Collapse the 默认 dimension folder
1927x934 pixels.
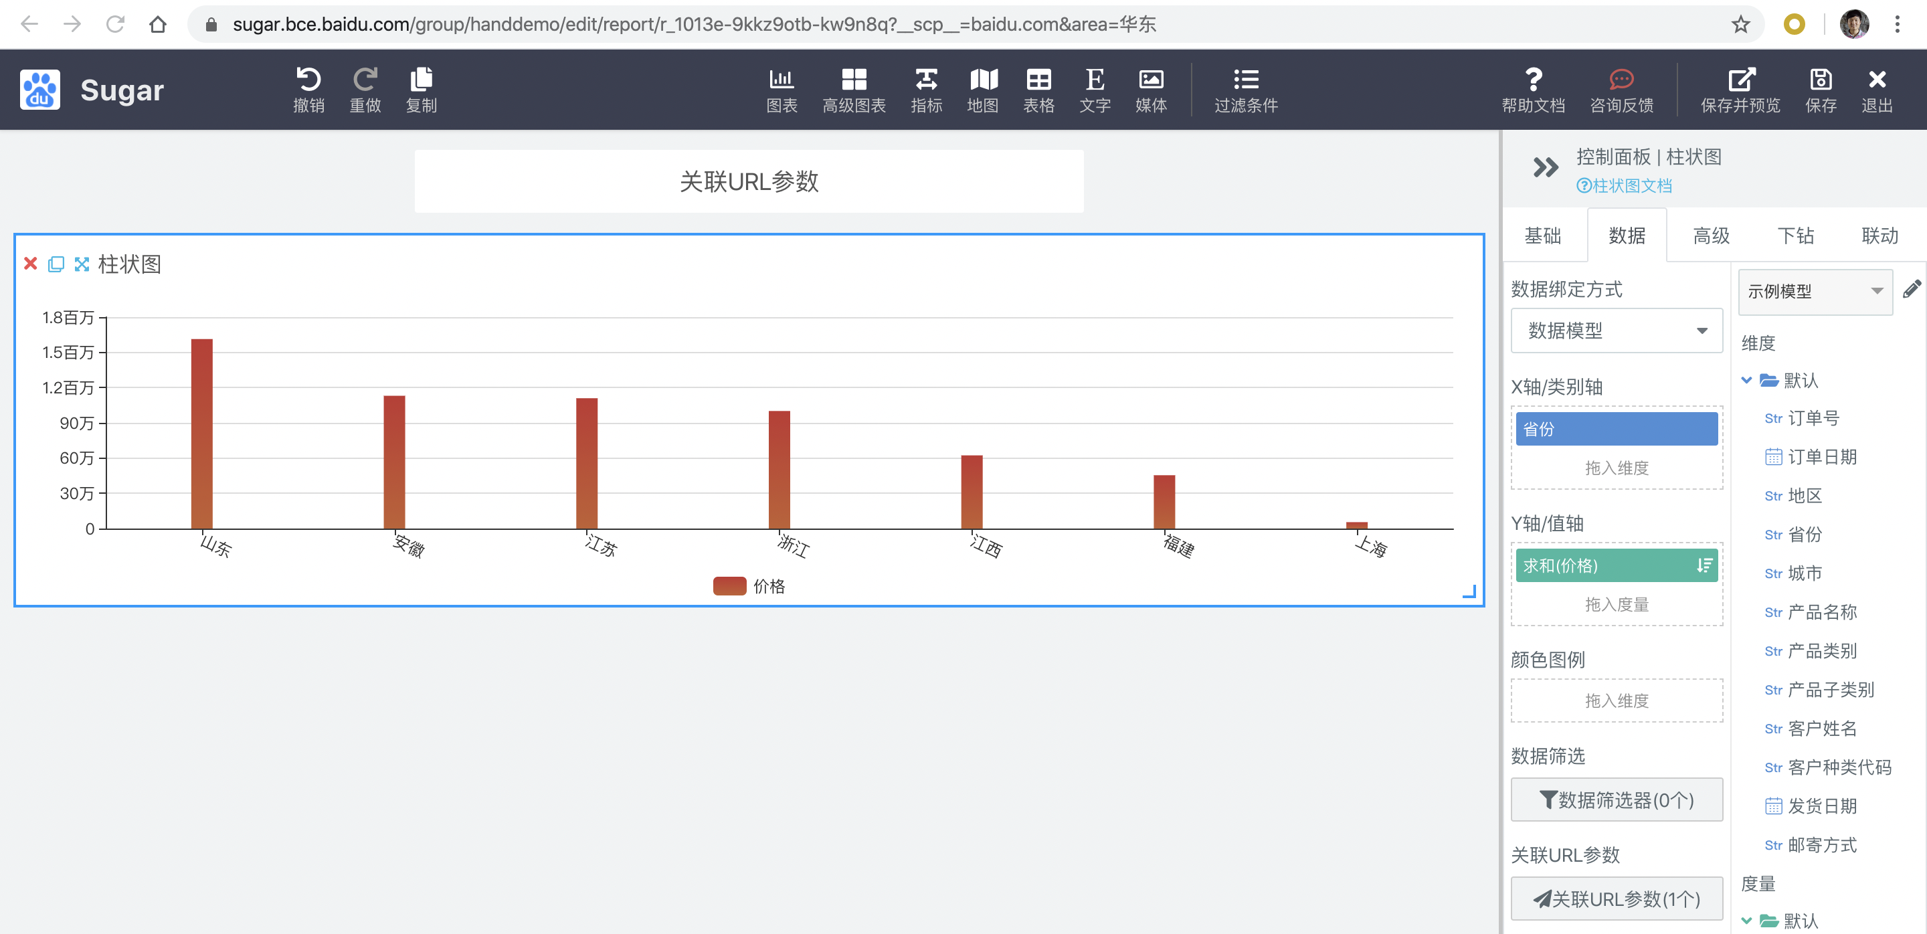tap(1746, 380)
